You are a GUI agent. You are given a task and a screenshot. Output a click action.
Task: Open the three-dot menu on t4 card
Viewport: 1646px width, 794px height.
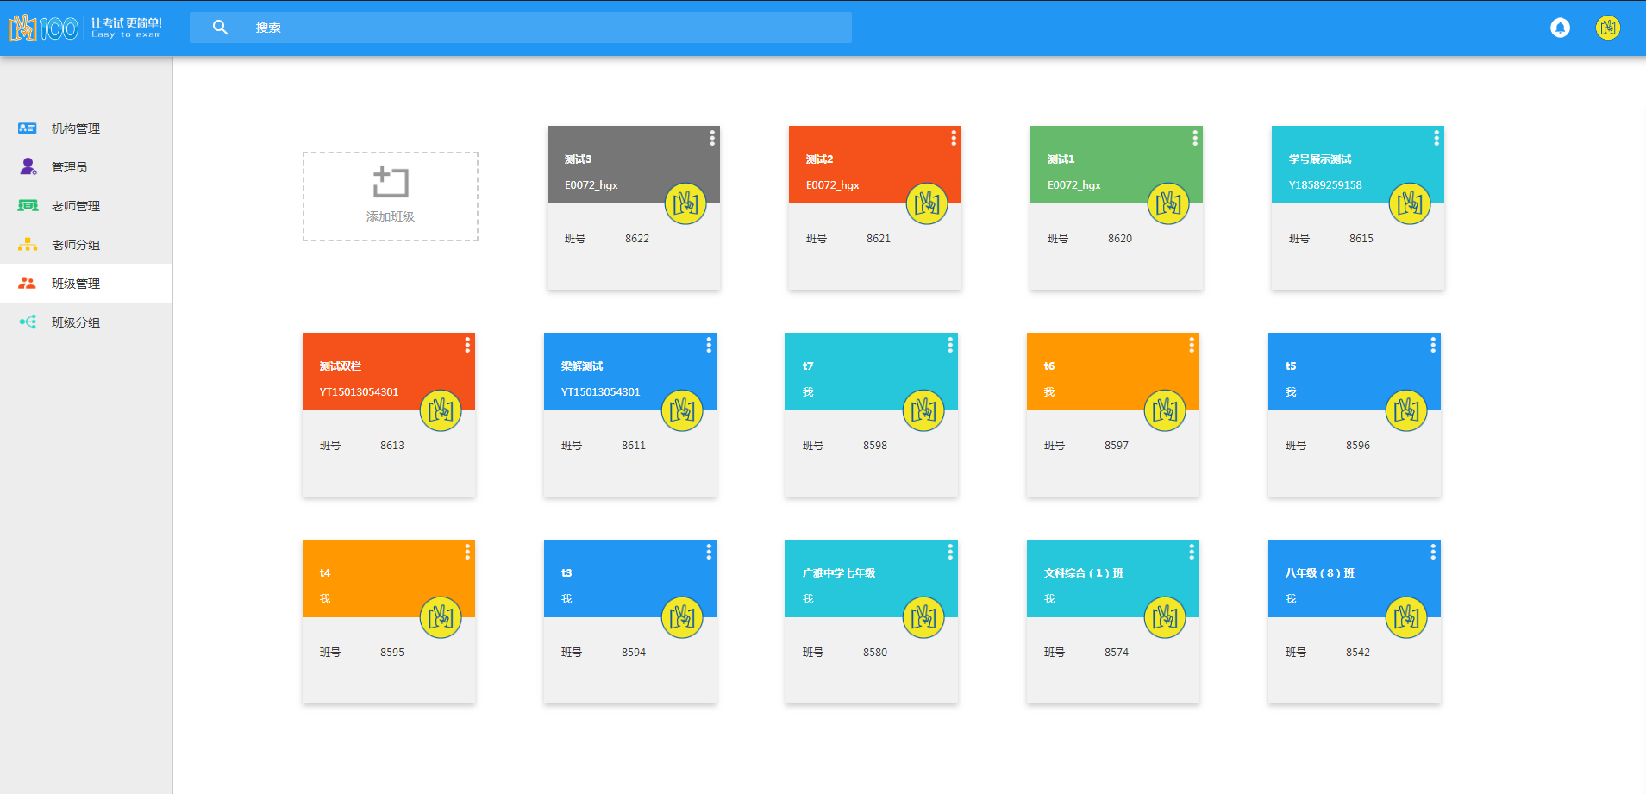[x=467, y=552]
